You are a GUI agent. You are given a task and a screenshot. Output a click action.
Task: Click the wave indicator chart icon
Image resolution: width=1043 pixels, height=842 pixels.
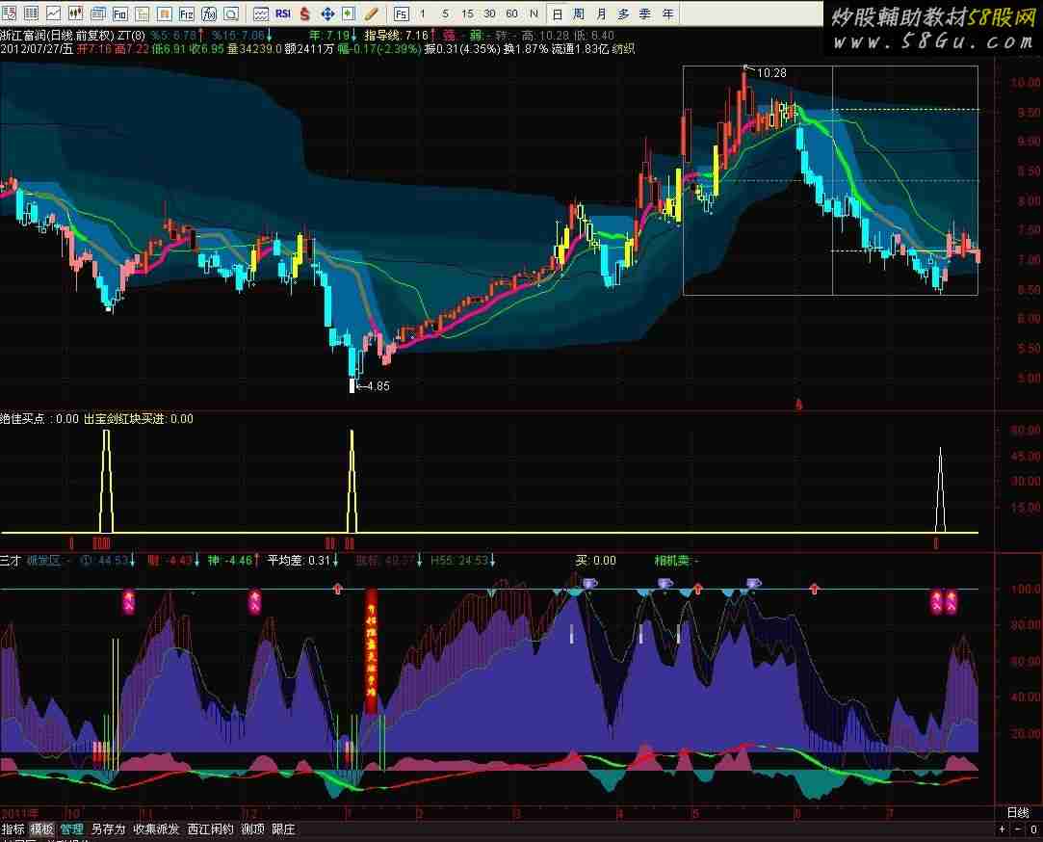point(261,13)
